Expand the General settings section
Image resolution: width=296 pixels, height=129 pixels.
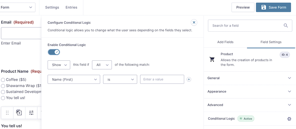249,78
